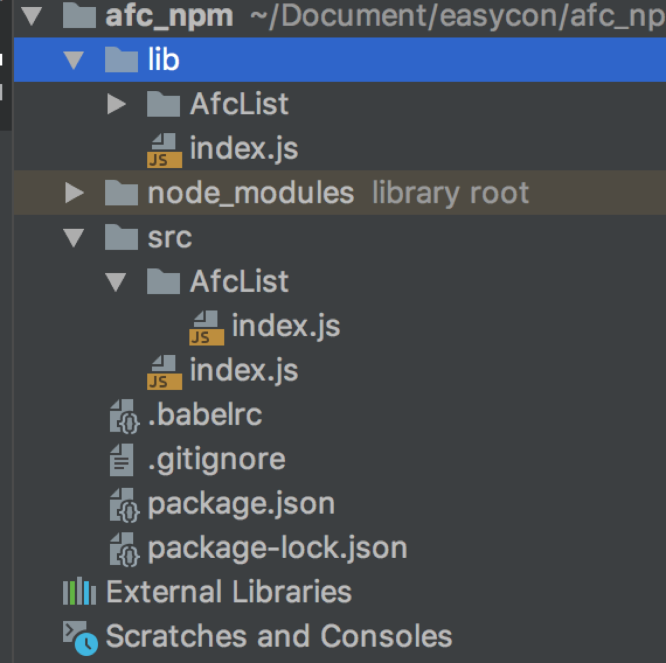Select the package-lock.json file
Screen dimensions: 666x663
click(277, 548)
